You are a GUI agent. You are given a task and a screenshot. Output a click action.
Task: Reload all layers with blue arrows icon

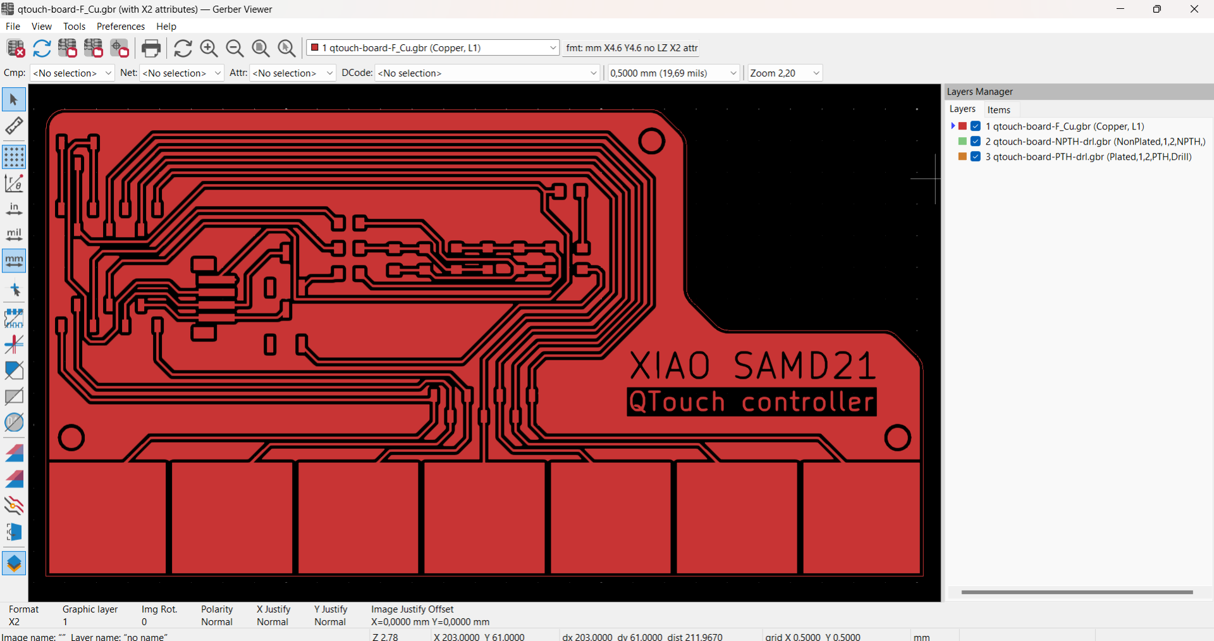click(42, 48)
